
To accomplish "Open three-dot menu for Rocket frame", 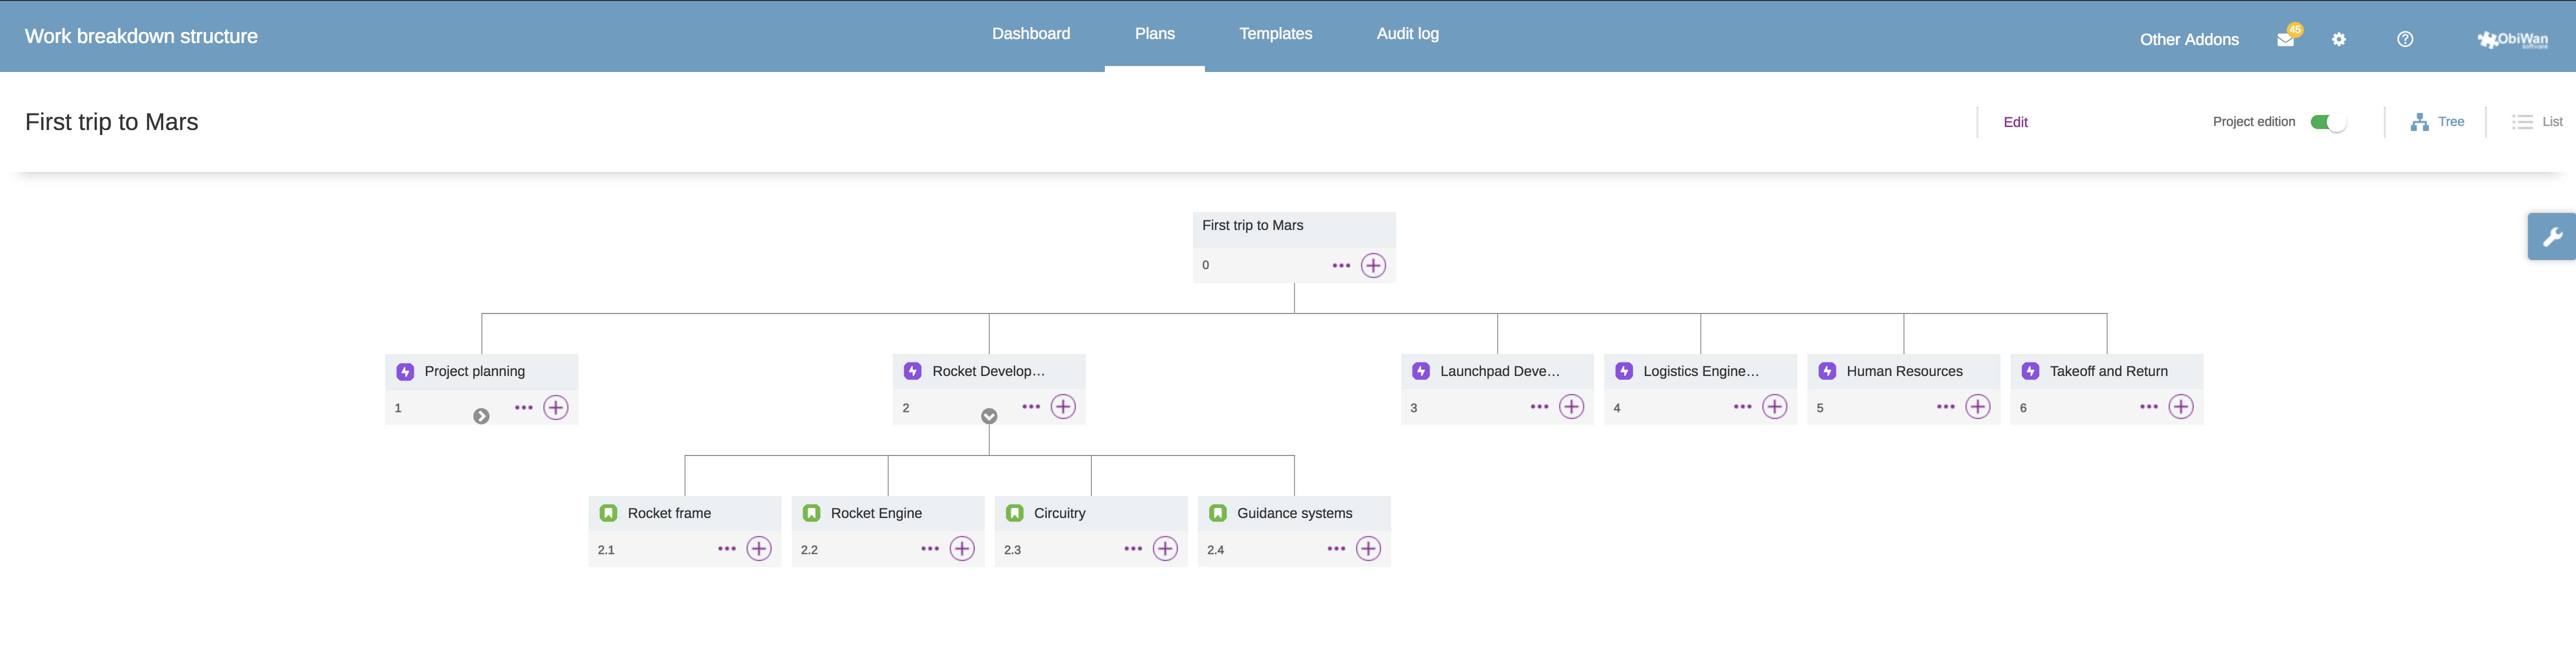I will 727,549.
